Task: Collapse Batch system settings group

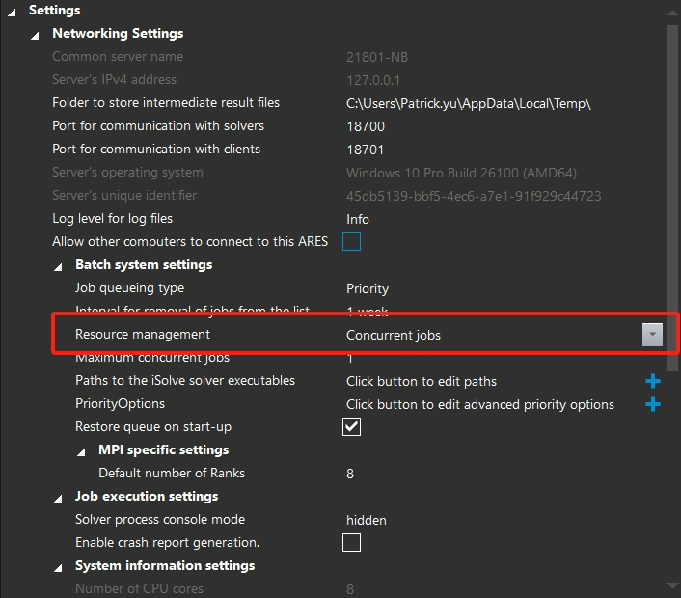Action: [59, 265]
